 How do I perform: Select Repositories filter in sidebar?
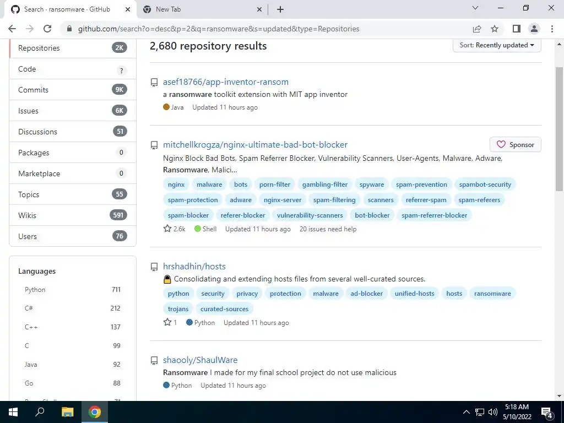tap(73, 48)
